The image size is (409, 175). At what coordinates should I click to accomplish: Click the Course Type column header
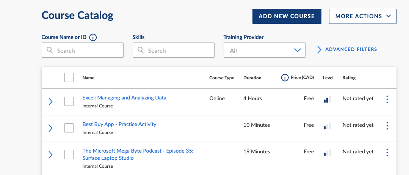(222, 77)
